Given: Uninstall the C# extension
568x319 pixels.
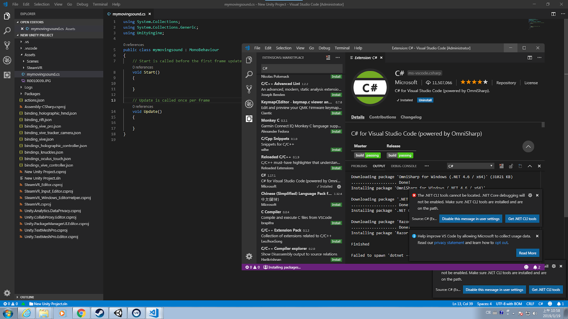Looking at the screenshot, I should tap(425, 100).
